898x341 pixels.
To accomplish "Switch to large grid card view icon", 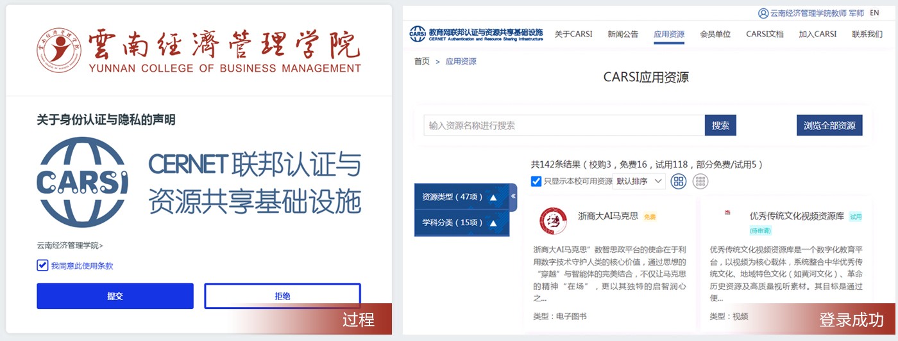I will click(x=678, y=181).
